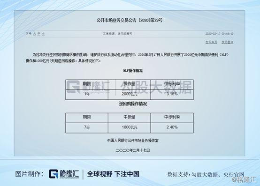Click the footer label 图片制作:

coord(30,174)
